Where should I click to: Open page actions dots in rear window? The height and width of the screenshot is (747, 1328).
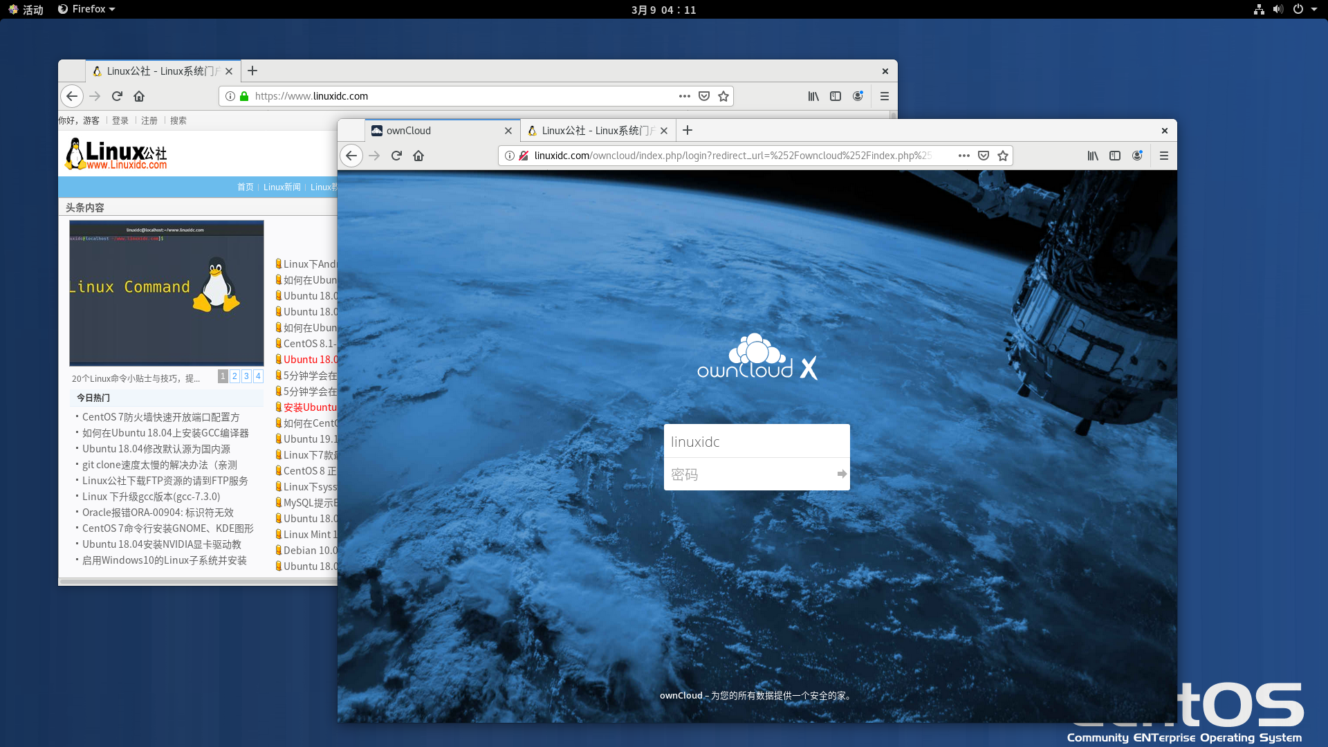pos(684,96)
